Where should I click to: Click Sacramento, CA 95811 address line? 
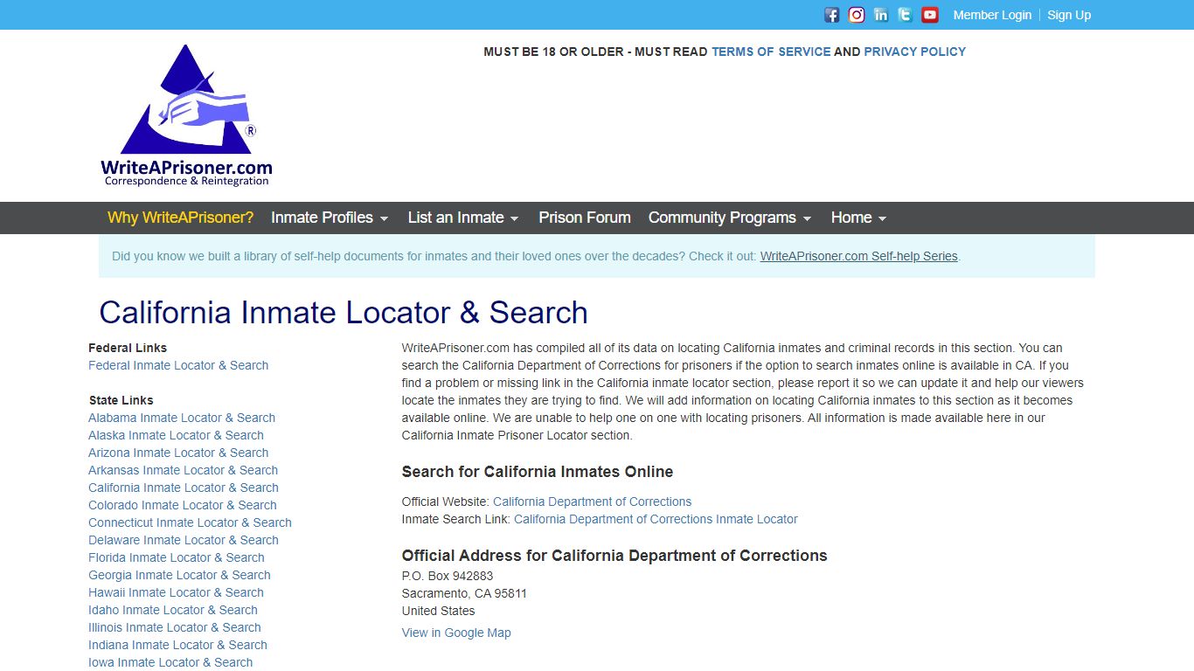click(464, 593)
